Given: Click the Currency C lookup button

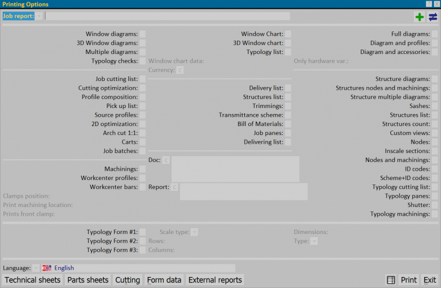Looking at the screenshot, I should [x=180, y=70].
